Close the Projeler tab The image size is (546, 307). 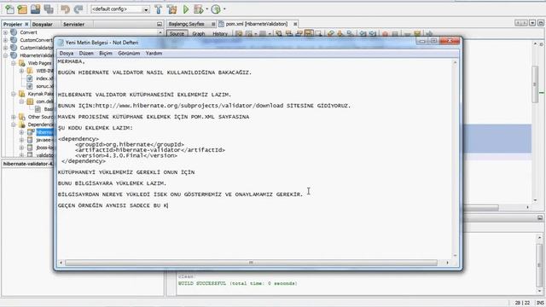(26, 25)
